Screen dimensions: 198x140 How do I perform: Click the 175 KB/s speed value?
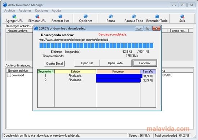tap(132, 56)
